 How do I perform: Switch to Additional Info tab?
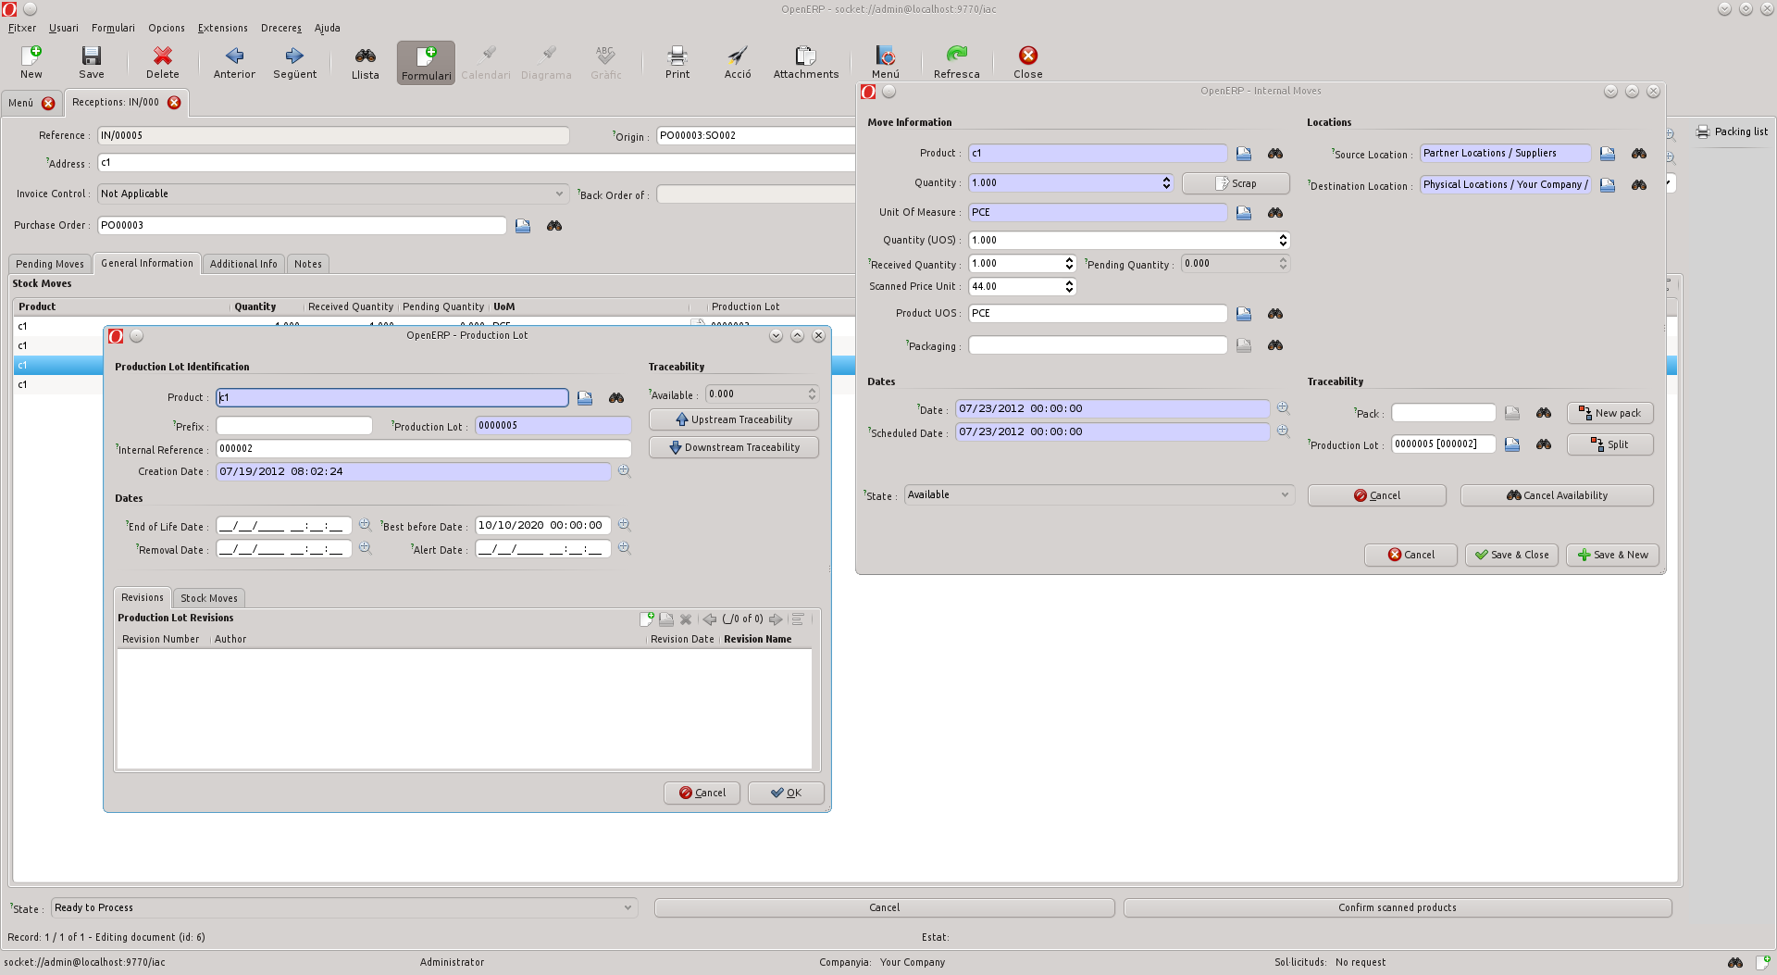pos(243,265)
